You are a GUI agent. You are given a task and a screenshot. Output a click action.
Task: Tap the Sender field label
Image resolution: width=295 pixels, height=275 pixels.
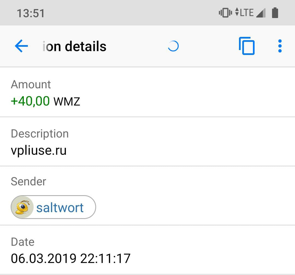click(x=28, y=182)
